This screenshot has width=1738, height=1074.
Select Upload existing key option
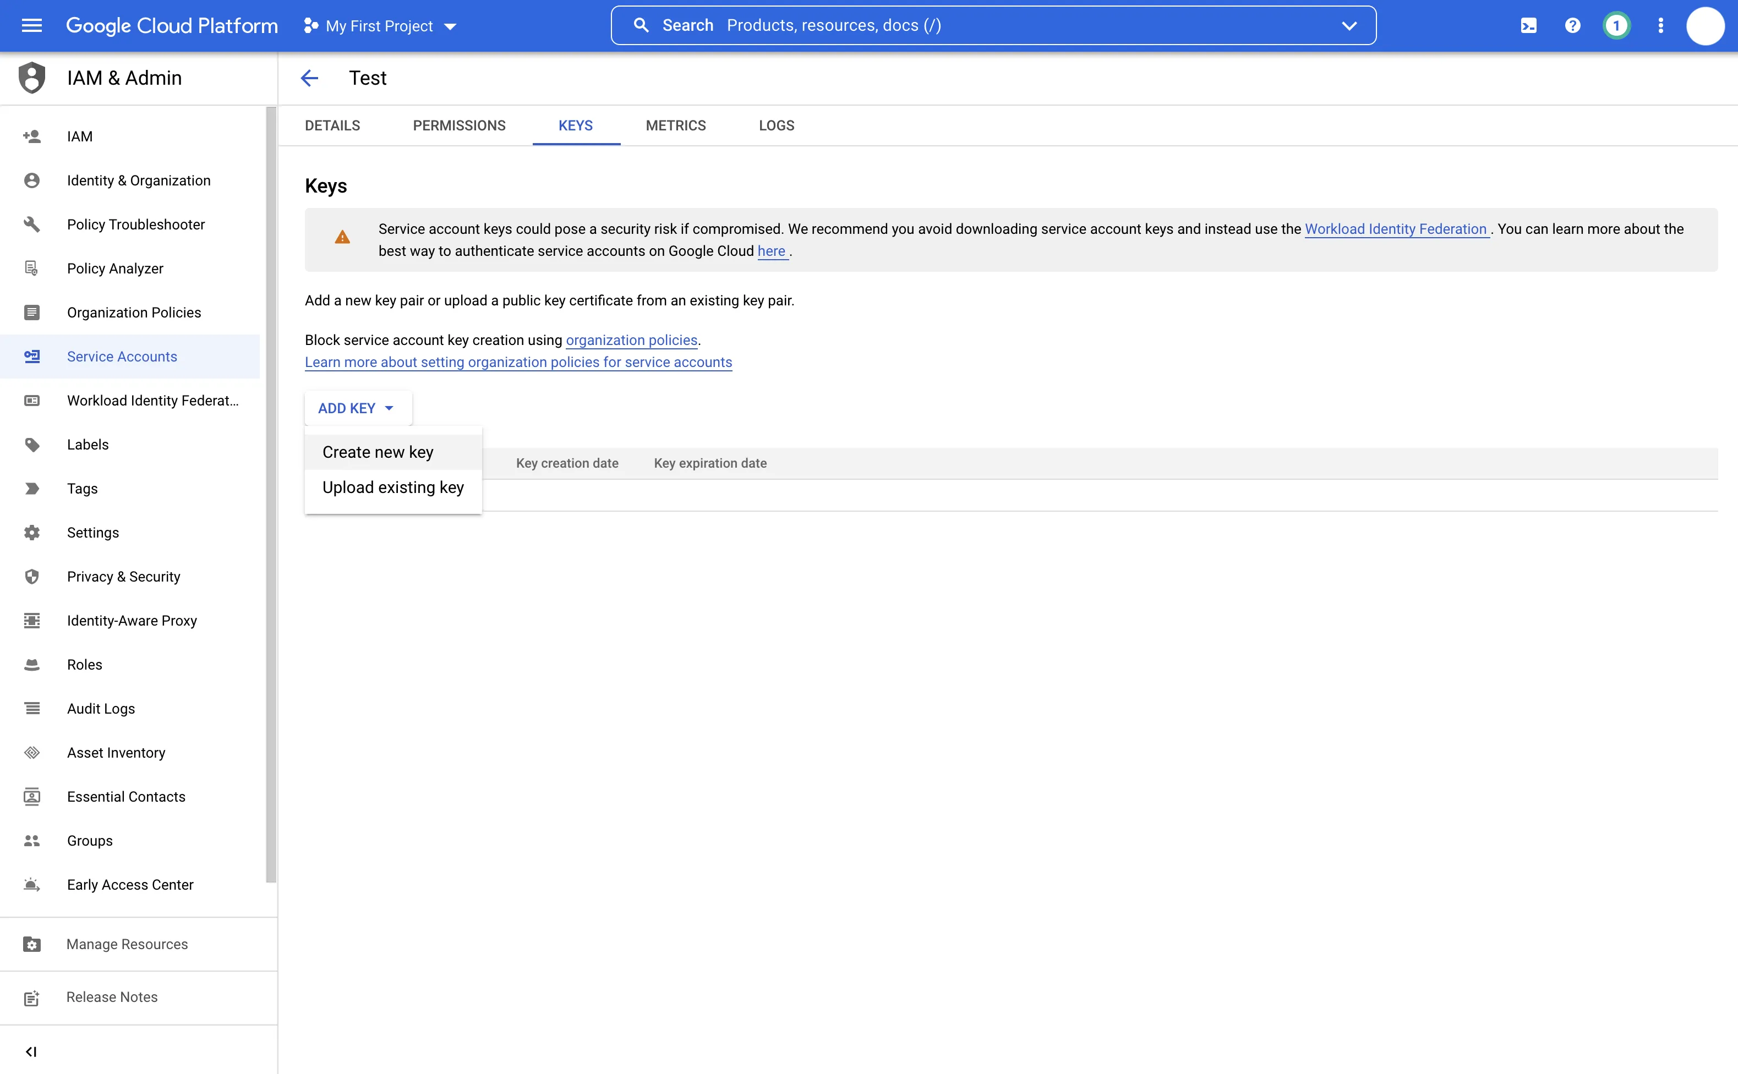tap(393, 487)
